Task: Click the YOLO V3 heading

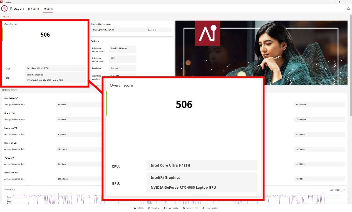Action: pyautogui.click(x=9, y=158)
